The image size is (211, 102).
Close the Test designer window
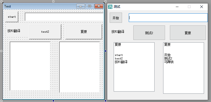99,6
